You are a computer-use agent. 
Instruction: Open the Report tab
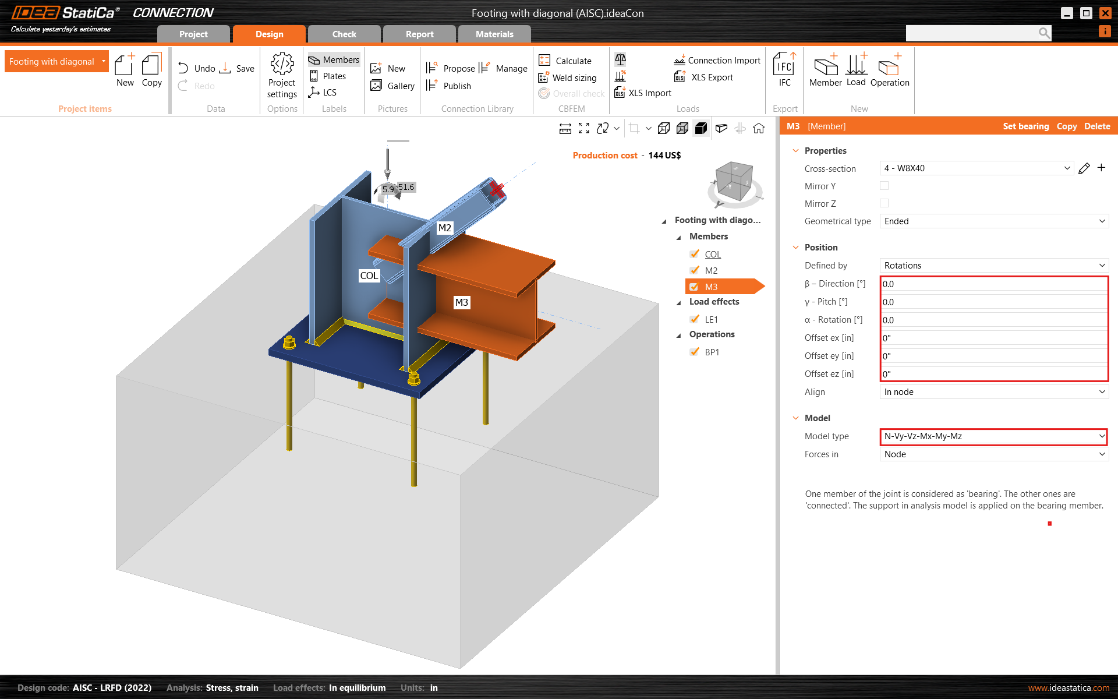coord(419,34)
